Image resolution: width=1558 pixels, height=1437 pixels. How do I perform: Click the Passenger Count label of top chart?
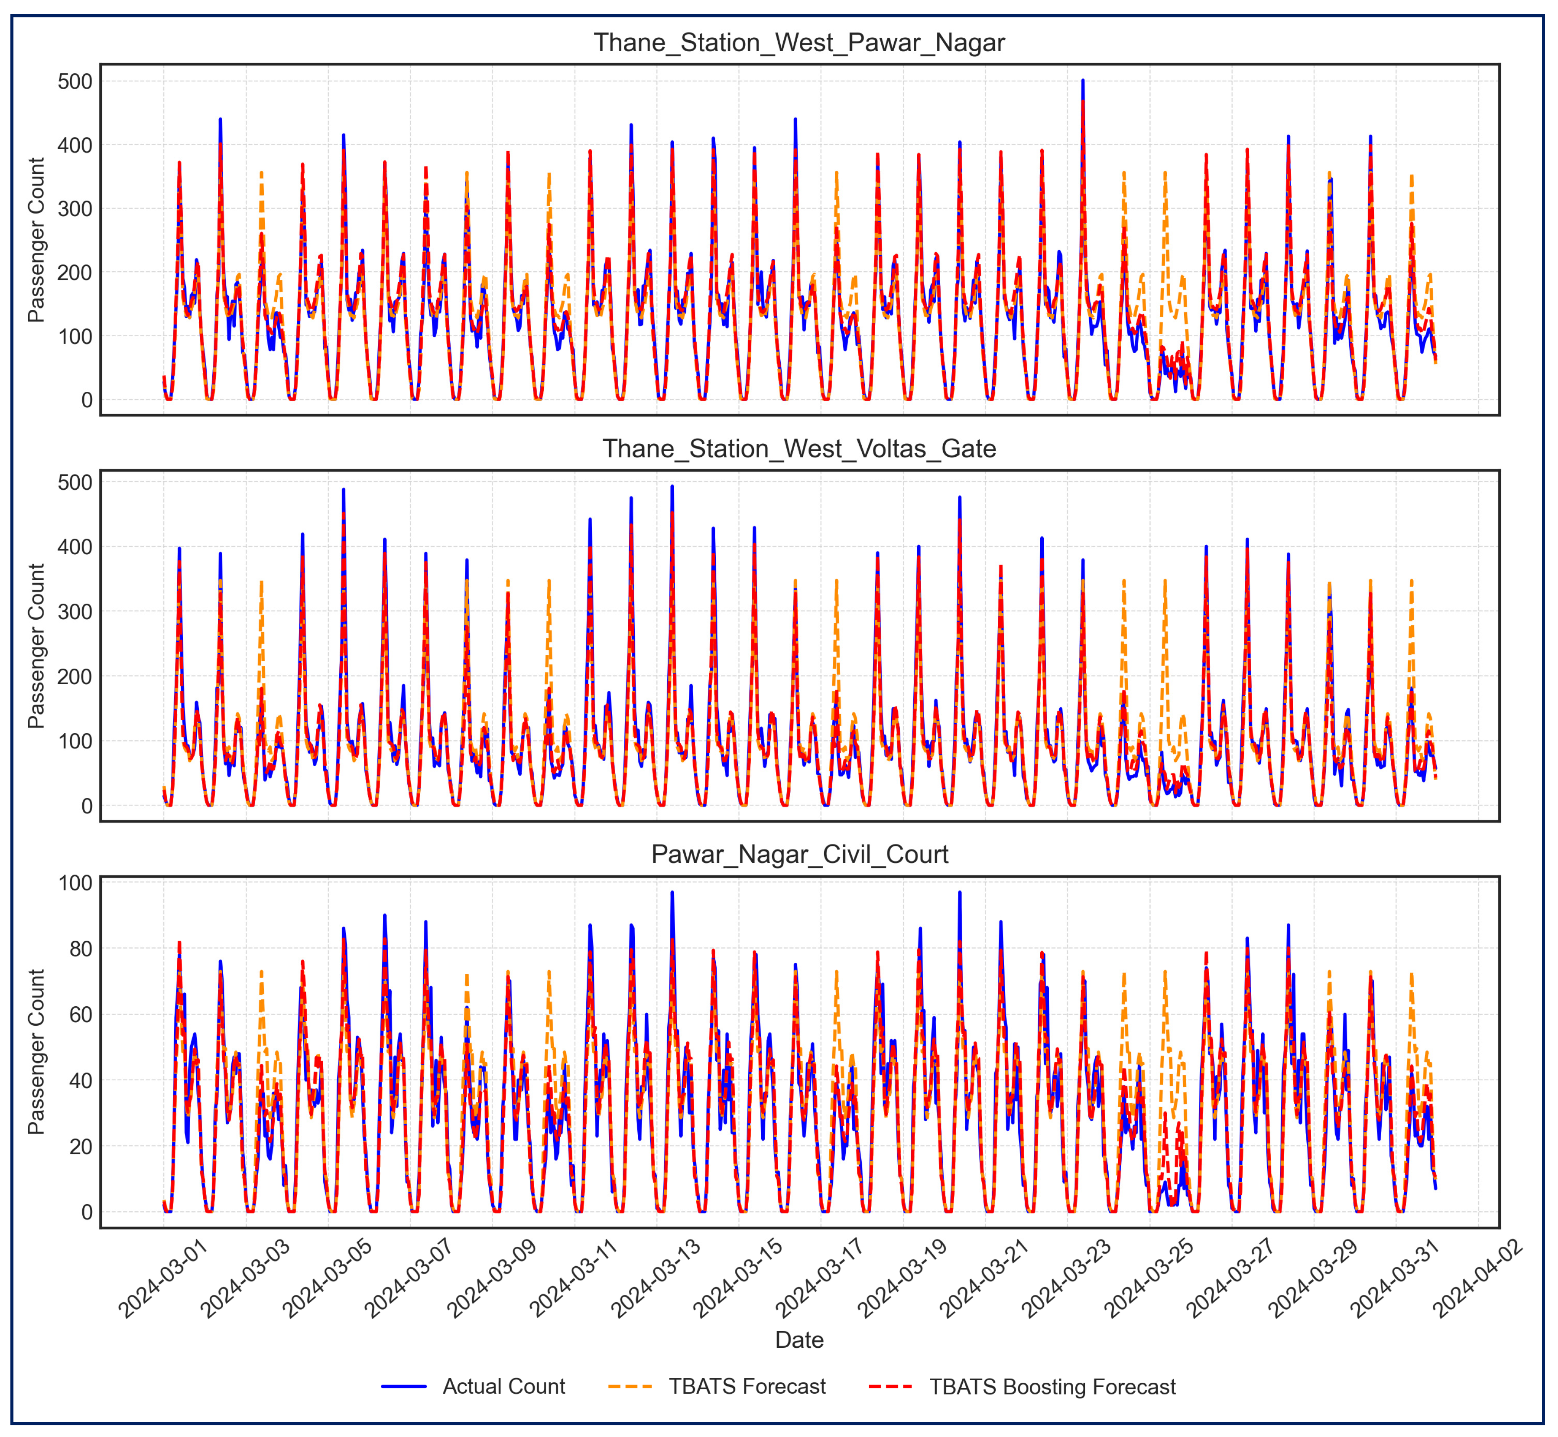click(x=36, y=240)
